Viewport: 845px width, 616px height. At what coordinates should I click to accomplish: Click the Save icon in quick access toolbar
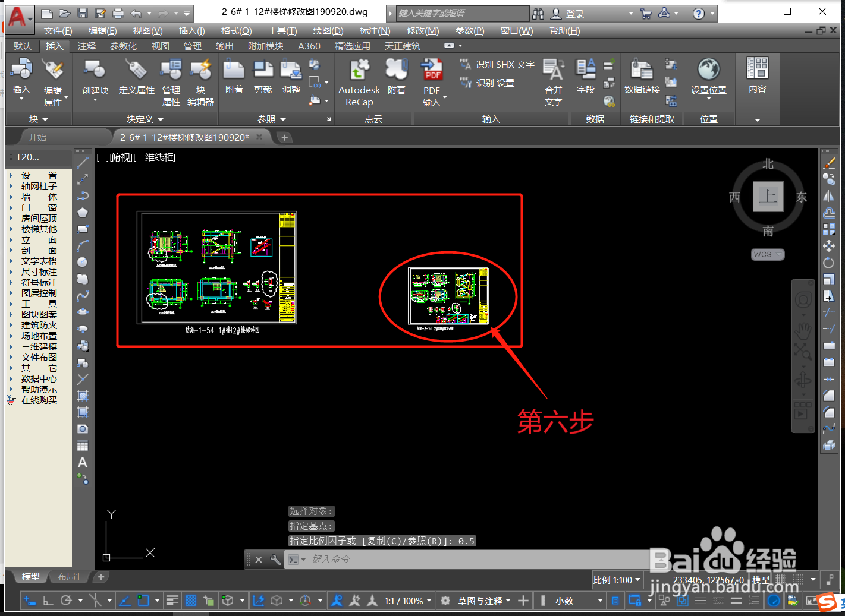83,13
